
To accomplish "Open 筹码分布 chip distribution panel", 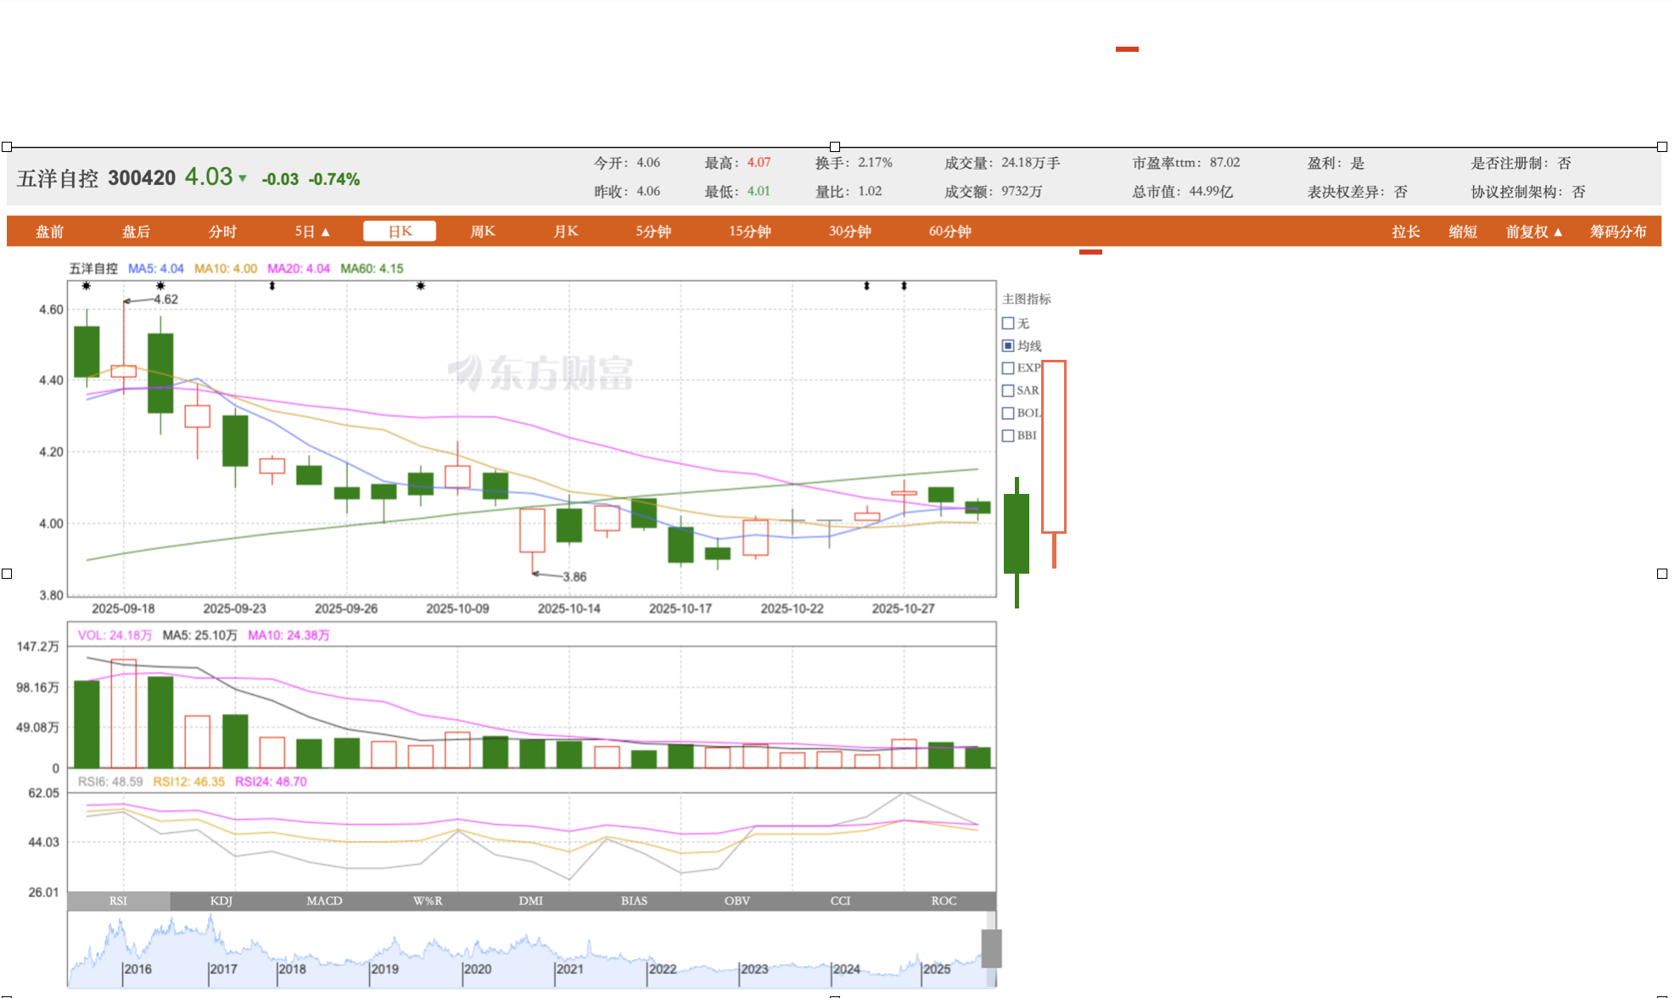I will coord(1617,232).
